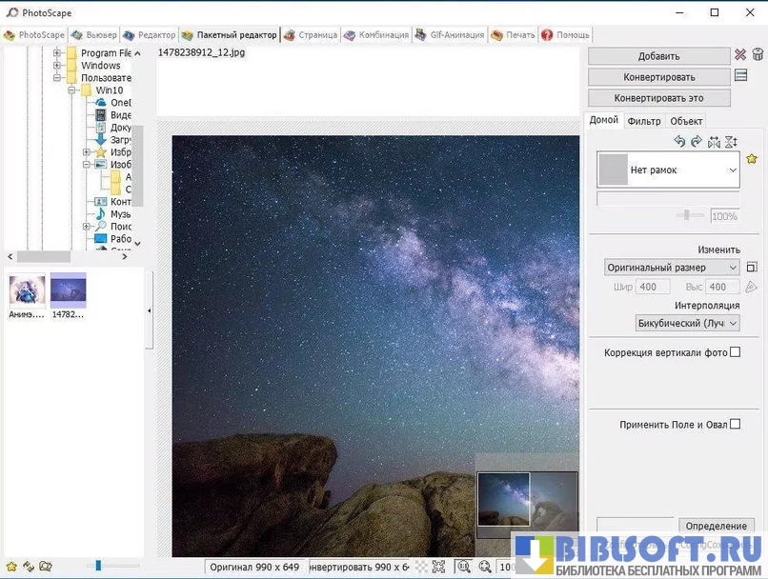Image resolution: width=768 pixels, height=579 pixels.
Task: Click the trash bin clear-list icon
Action: click(758, 55)
